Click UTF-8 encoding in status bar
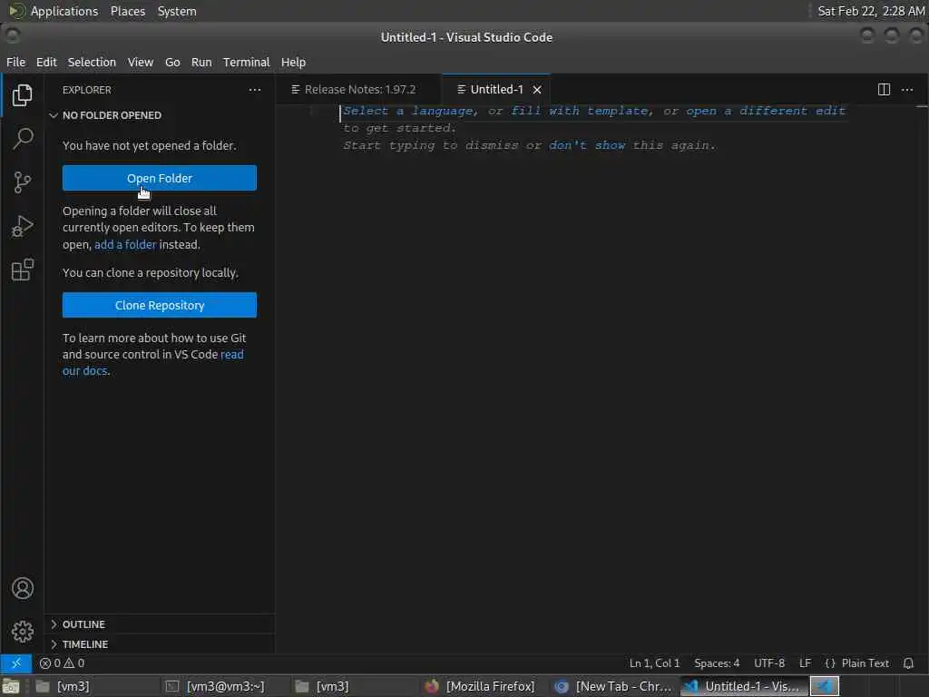The image size is (929, 697). [x=769, y=663]
